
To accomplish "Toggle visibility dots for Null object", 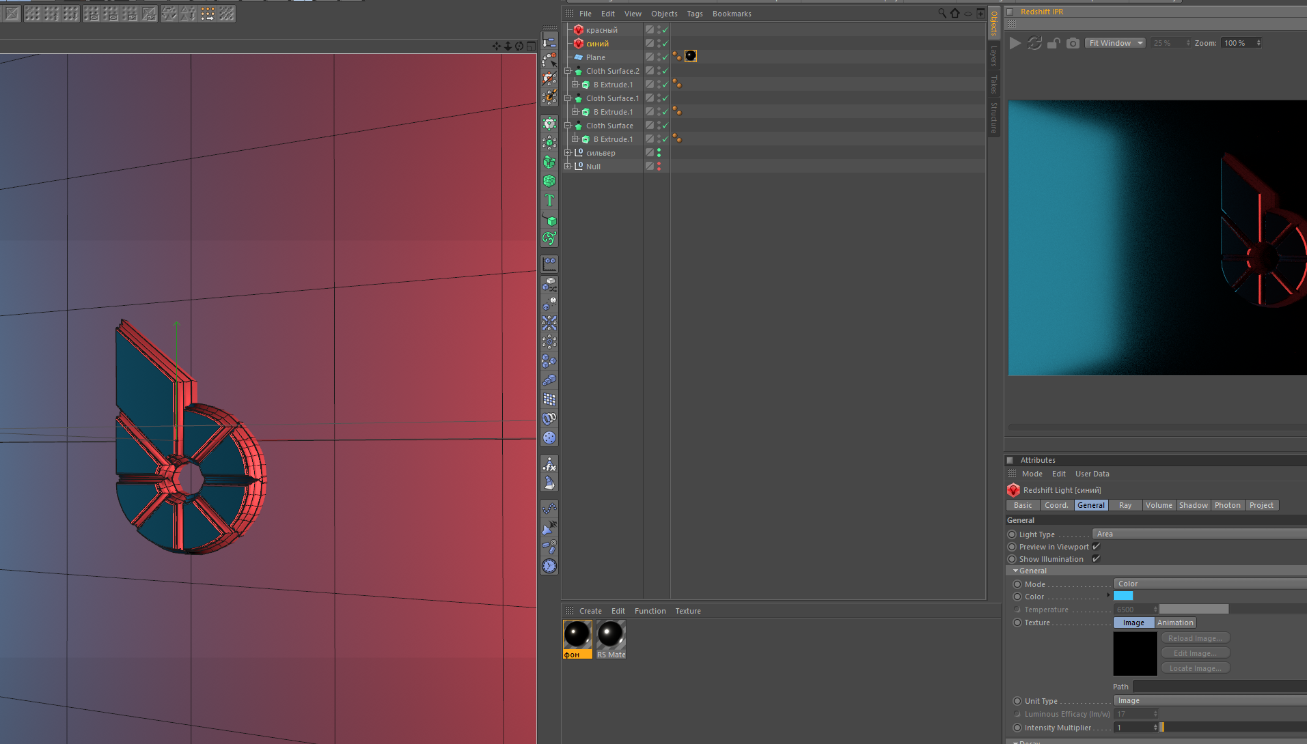I will (x=659, y=166).
